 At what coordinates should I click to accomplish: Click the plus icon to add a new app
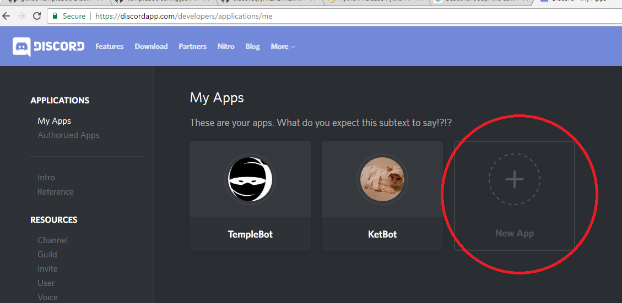515,179
